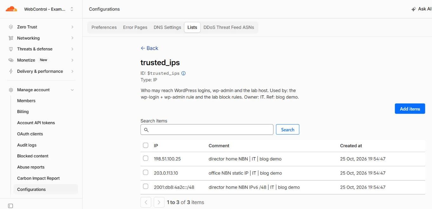Click the Add items button
The height and width of the screenshot is (209, 432).
coord(410,109)
